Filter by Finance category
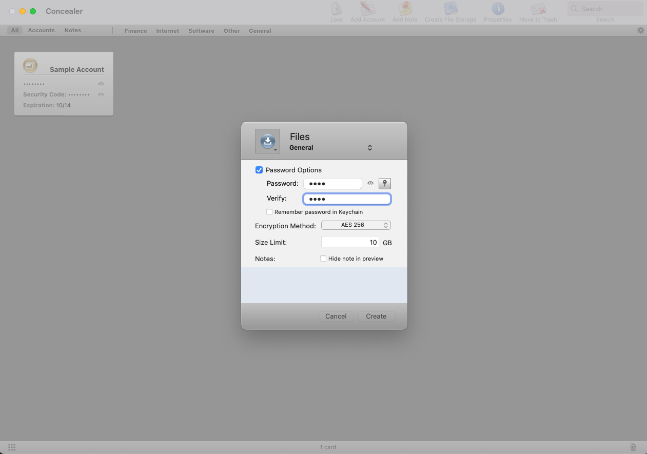Screen dimensions: 647x454 [x=136, y=31]
